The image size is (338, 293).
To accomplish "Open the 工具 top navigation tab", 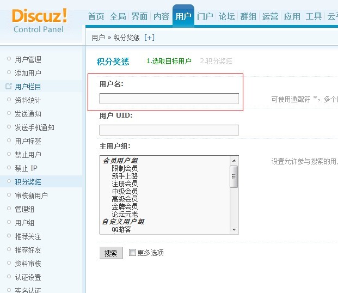I will coord(314,17).
